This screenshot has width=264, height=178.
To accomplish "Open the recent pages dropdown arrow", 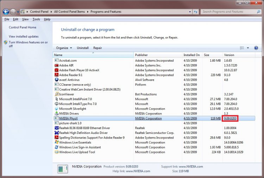I will coord(18,12).
